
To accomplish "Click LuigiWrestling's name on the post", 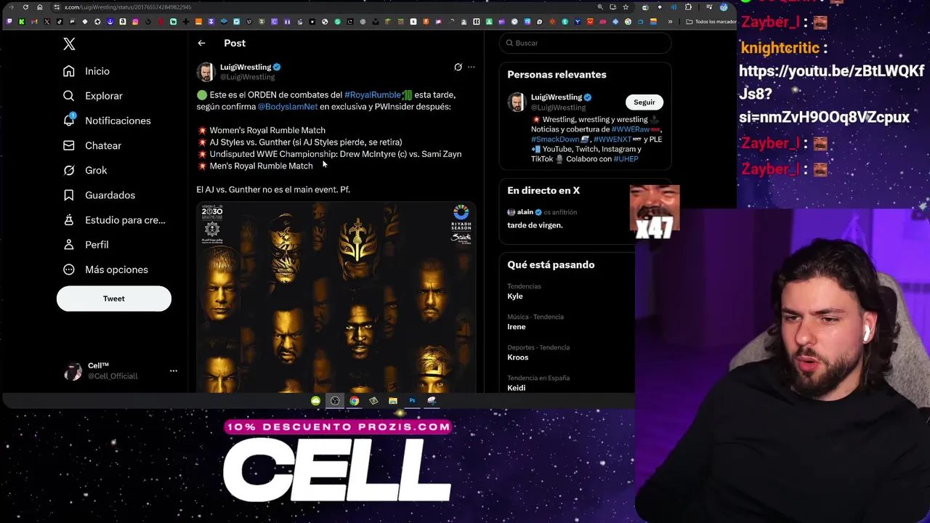I will click(x=246, y=67).
